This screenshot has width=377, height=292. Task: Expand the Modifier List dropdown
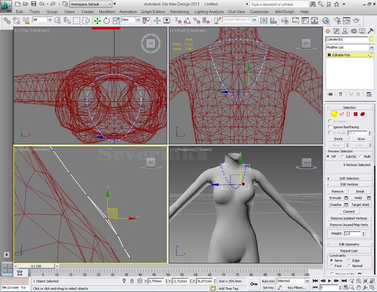pyautogui.click(x=371, y=47)
